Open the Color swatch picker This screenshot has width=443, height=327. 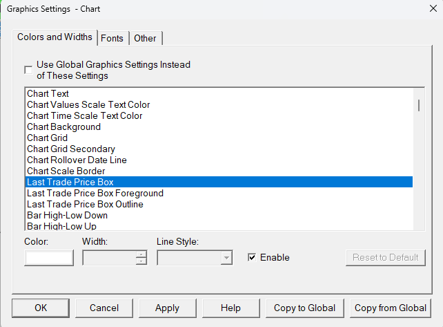pos(49,258)
